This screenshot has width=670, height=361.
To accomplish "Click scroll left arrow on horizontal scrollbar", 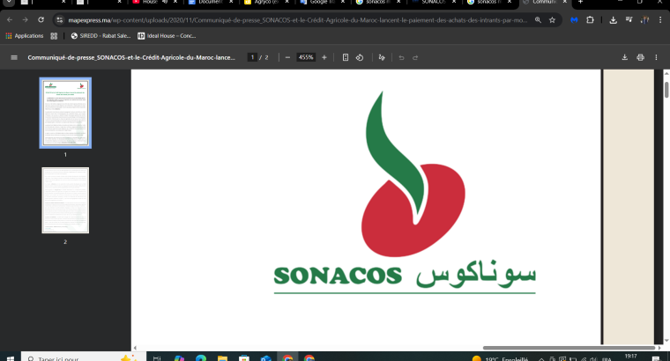I will pyautogui.click(x=135, y=348).
